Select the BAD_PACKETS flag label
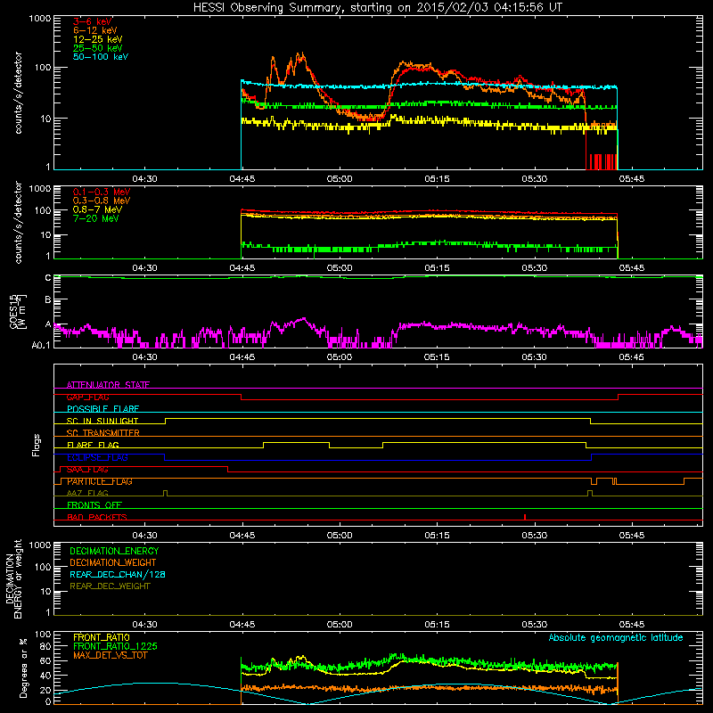 97,517
